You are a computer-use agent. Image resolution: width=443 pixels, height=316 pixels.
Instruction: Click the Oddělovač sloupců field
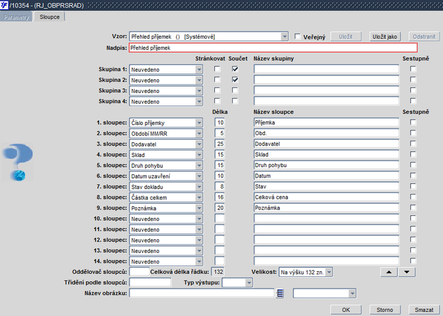point(139,272)
